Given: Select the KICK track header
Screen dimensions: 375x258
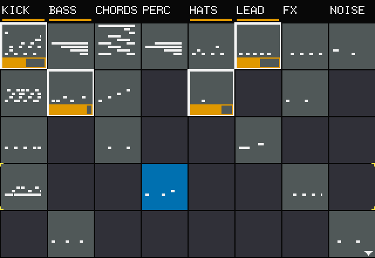Looking at the screenshot, I should coord(16,11).
